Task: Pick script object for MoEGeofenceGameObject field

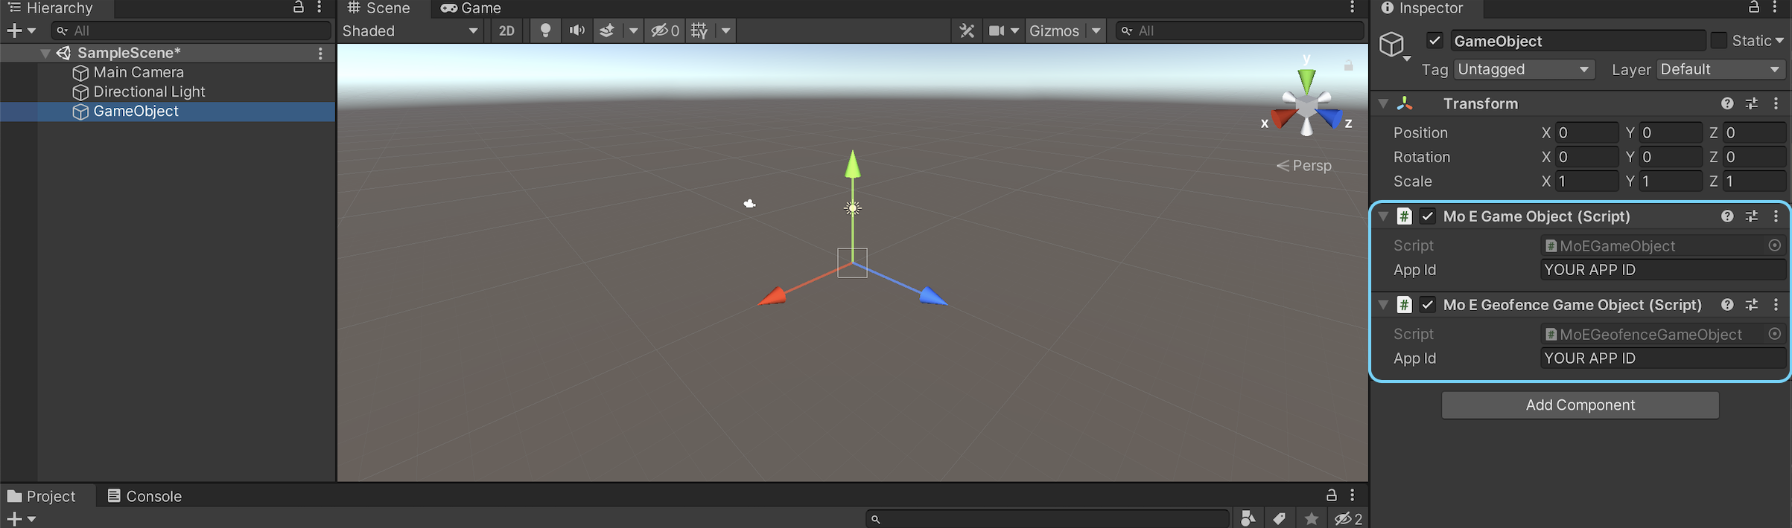Action: coord(1775,334)
